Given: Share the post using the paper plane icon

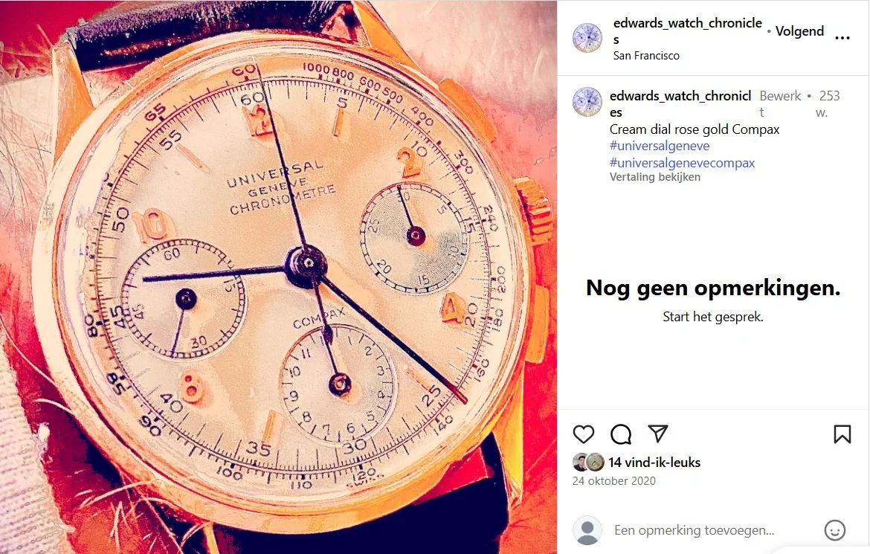Looking at the screenshot, I should click(x=658, y=434).
